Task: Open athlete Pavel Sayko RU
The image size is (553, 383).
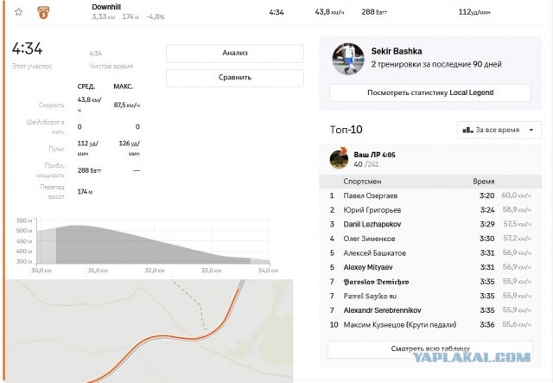Action: (x=370, y=297)
